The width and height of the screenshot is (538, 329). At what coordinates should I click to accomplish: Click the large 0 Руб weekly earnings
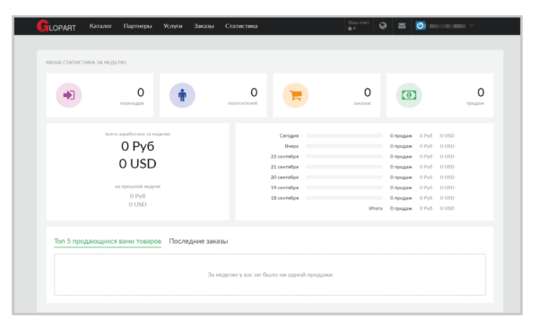pos(137,146)
